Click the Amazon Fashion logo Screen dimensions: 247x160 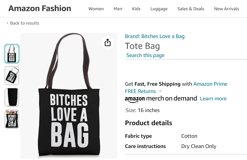40,8
